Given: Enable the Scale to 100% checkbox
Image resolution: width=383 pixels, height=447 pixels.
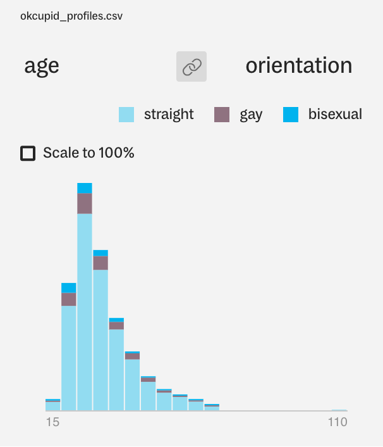Looking at the screenshot, I should tap(28, 153).
